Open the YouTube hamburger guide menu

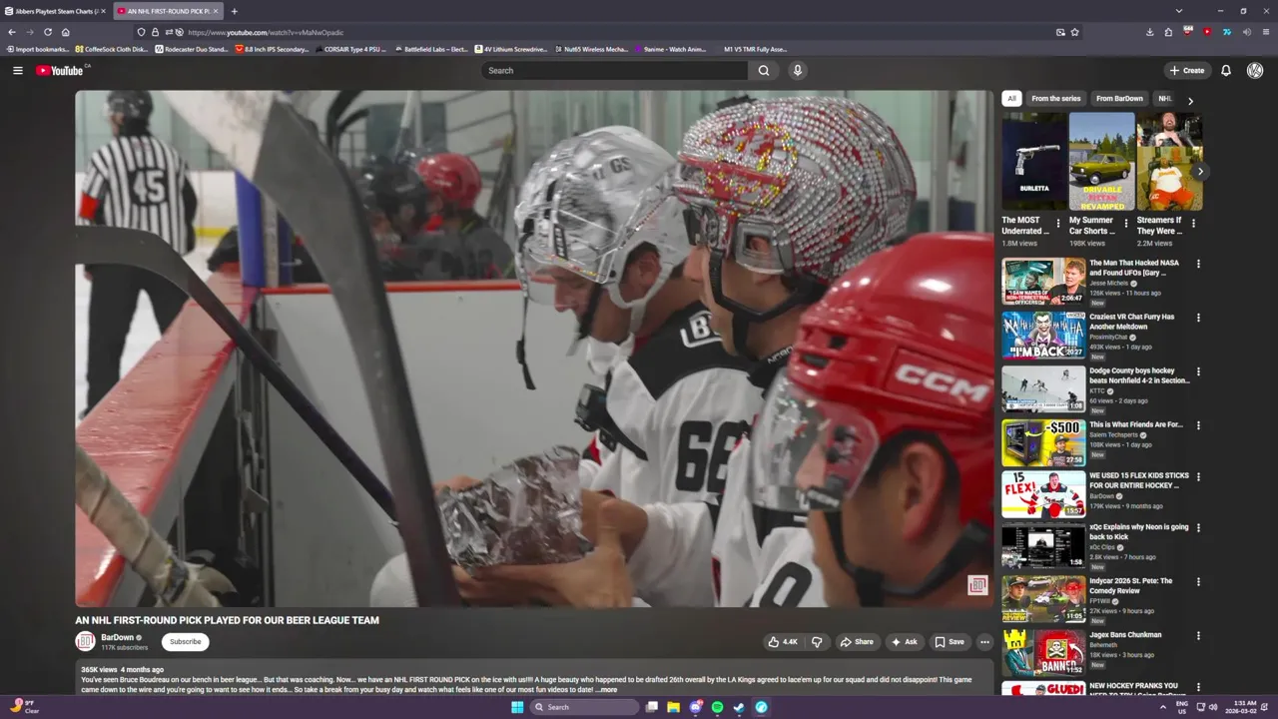point(17,70)
